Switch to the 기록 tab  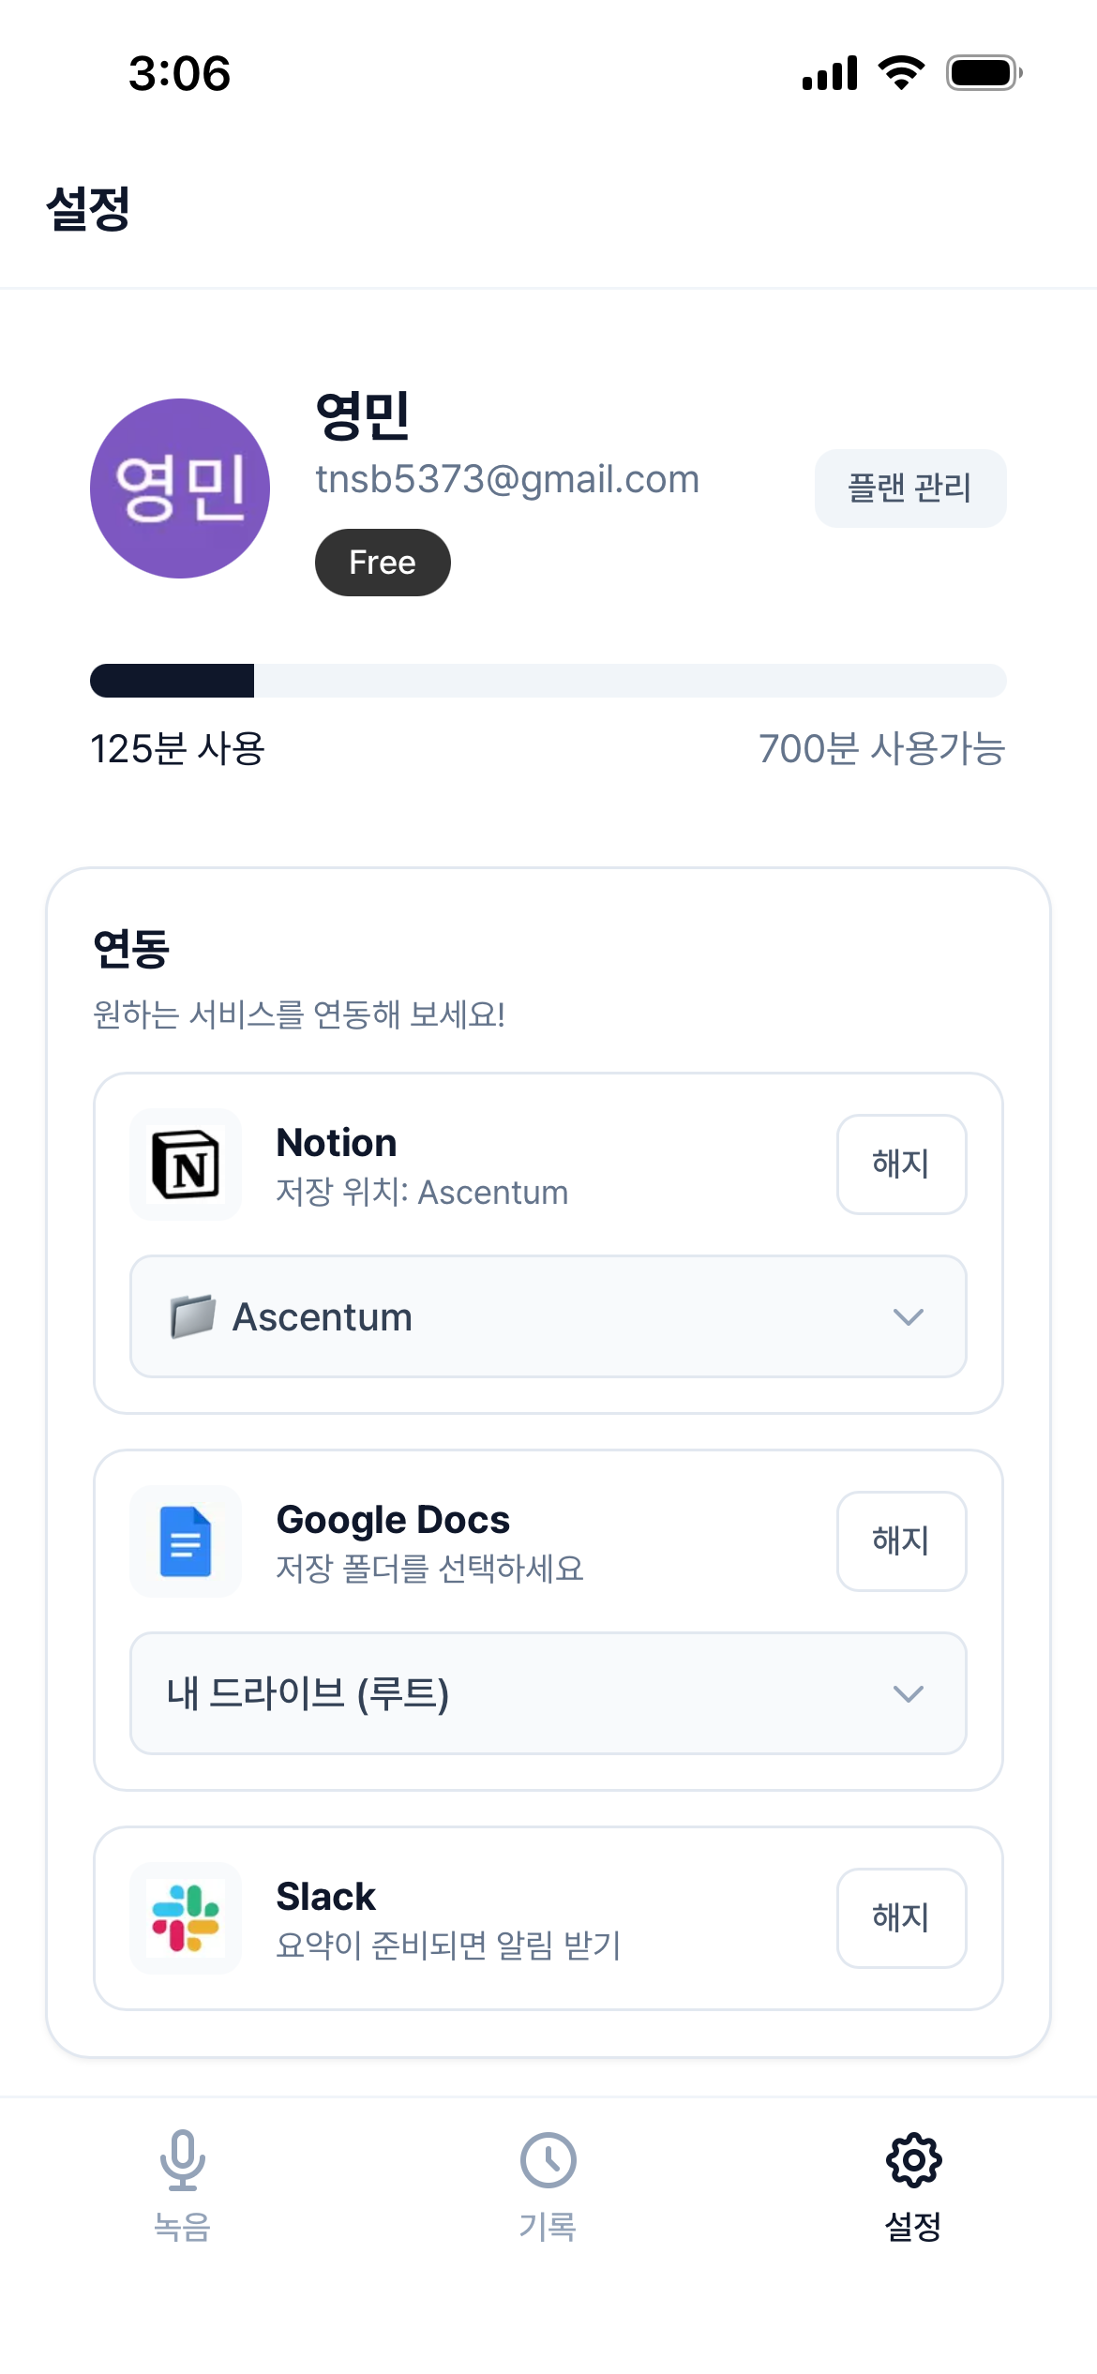pos(548,2185)
